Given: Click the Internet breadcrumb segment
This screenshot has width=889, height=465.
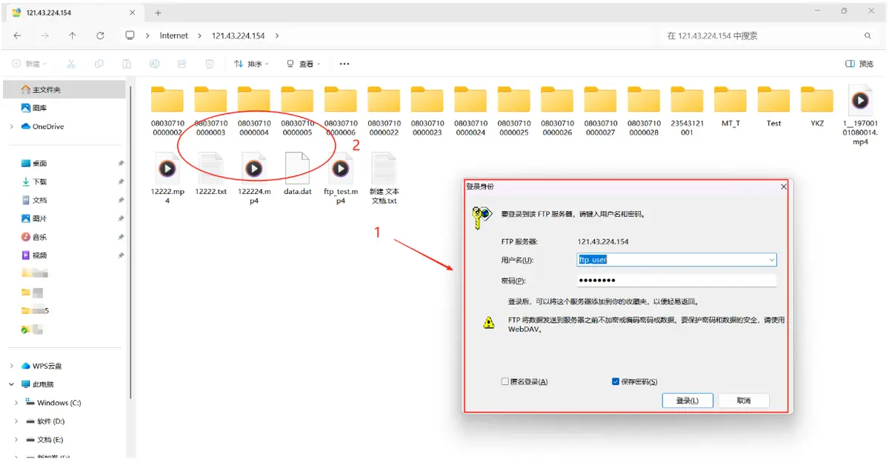Looking at the screenshot, I should click(174, 36).
